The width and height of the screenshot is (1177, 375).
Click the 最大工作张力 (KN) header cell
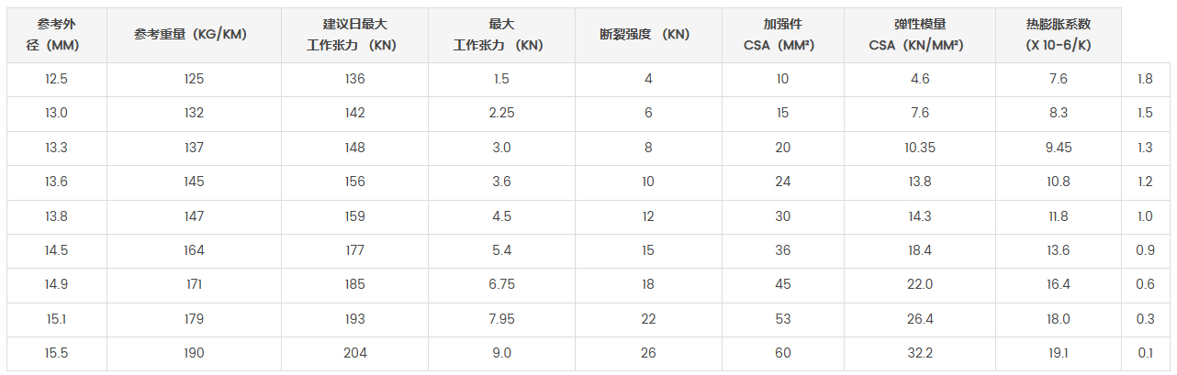[x=502, y=35]
